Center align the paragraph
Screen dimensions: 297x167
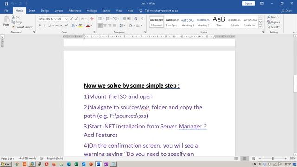pos(105,26)
